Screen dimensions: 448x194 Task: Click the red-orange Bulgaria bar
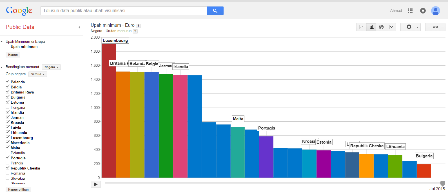point(424,171)
